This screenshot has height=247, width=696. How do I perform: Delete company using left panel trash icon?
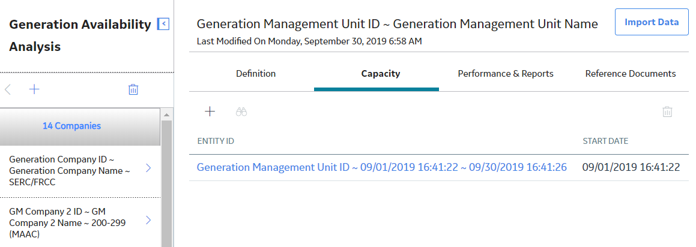133,89
